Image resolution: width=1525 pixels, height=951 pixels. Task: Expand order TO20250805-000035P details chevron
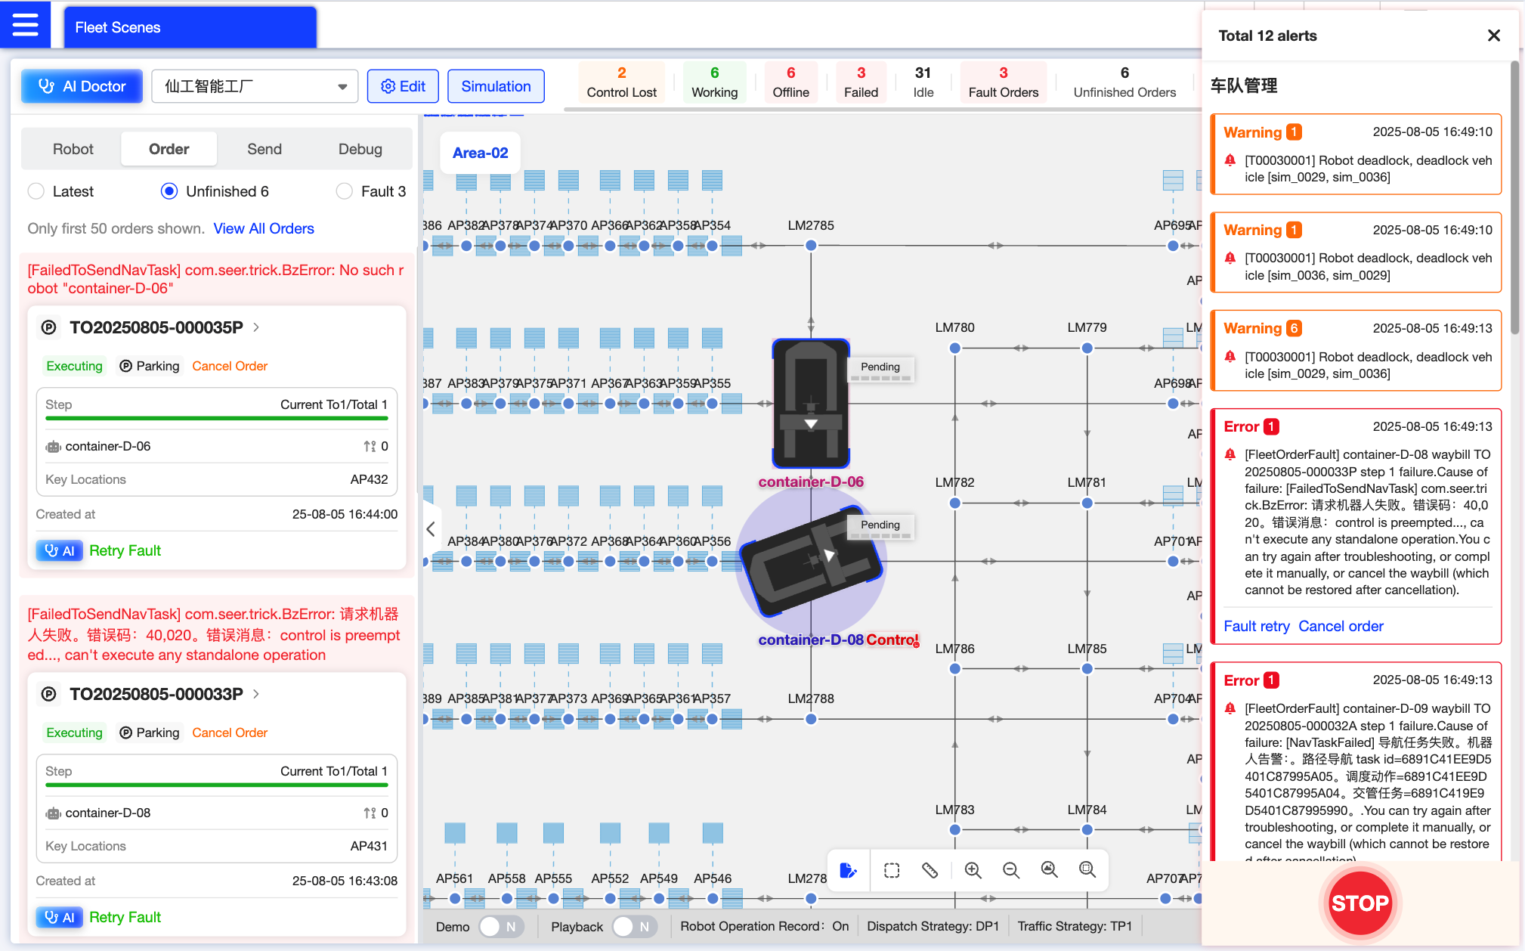[x=256, y=327]
